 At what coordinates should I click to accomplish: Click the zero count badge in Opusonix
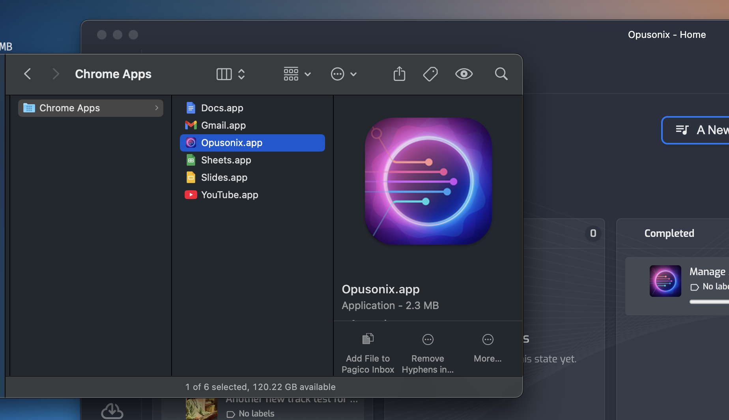[x=593, y=233]
